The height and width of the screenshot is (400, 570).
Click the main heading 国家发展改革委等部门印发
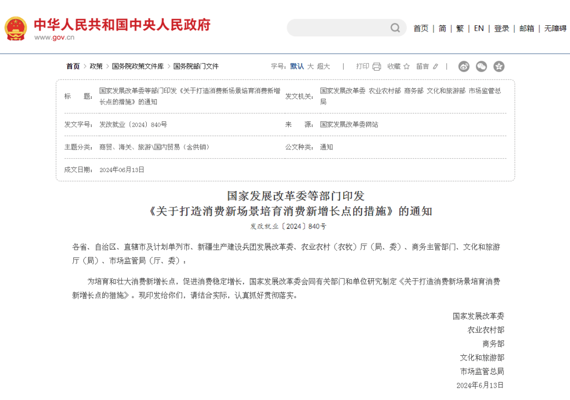[x=296, y=196]
